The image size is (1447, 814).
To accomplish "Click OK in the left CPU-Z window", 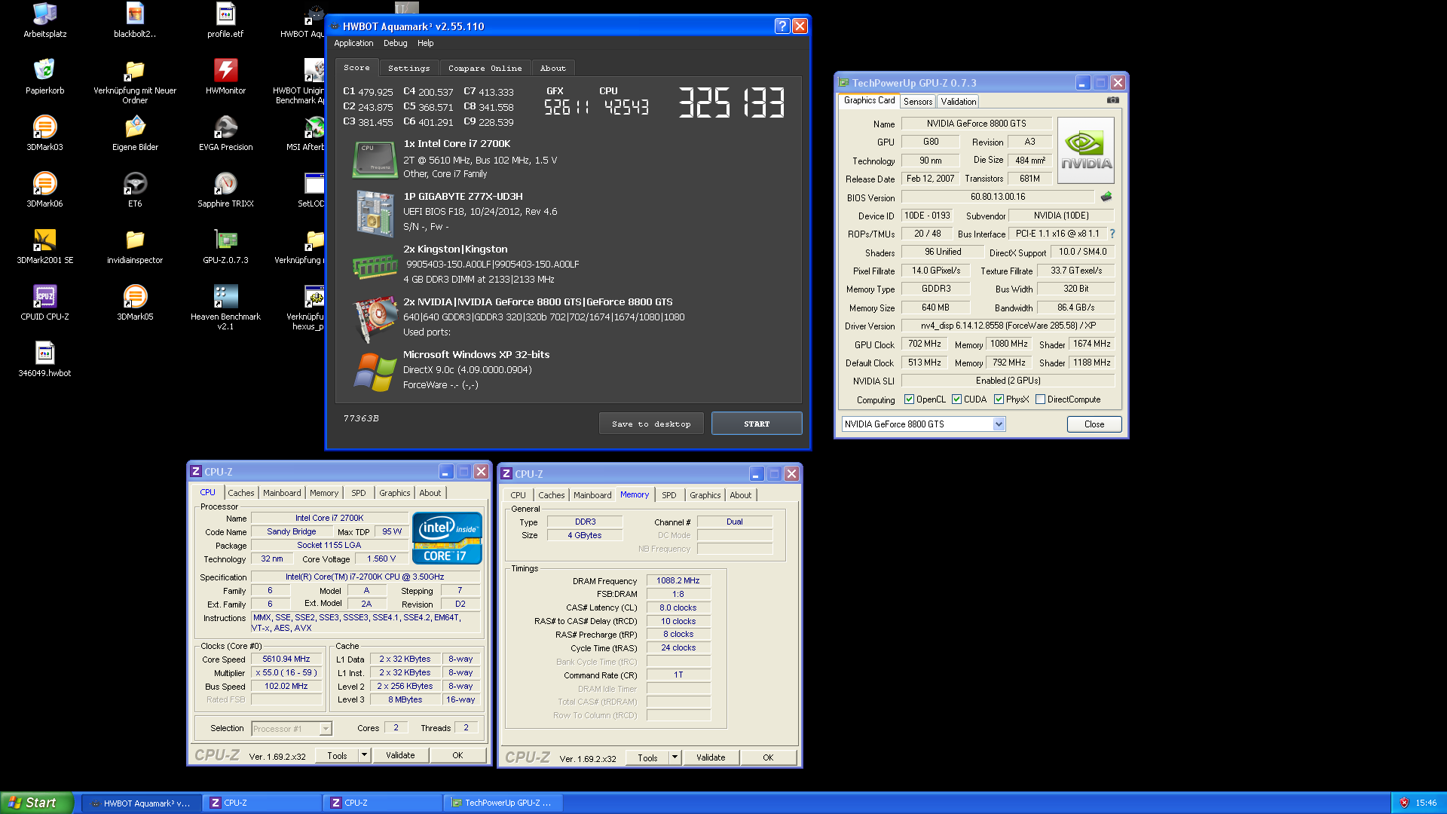I will tap(457, 755).
